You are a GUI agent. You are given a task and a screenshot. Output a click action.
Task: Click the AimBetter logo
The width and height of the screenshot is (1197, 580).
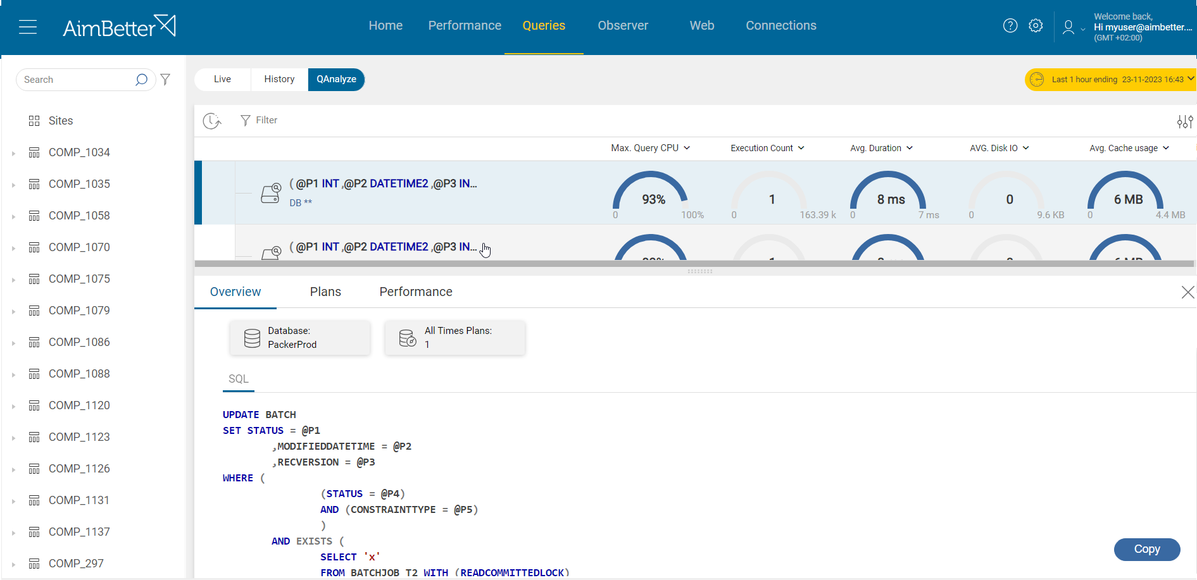click(119, 27)
